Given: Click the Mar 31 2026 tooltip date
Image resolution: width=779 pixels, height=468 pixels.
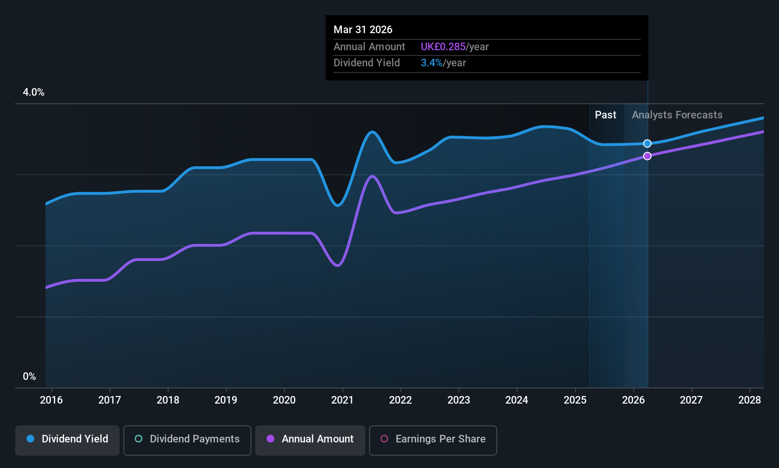Looking at the screenshot, I should click(x=363, y=30).
